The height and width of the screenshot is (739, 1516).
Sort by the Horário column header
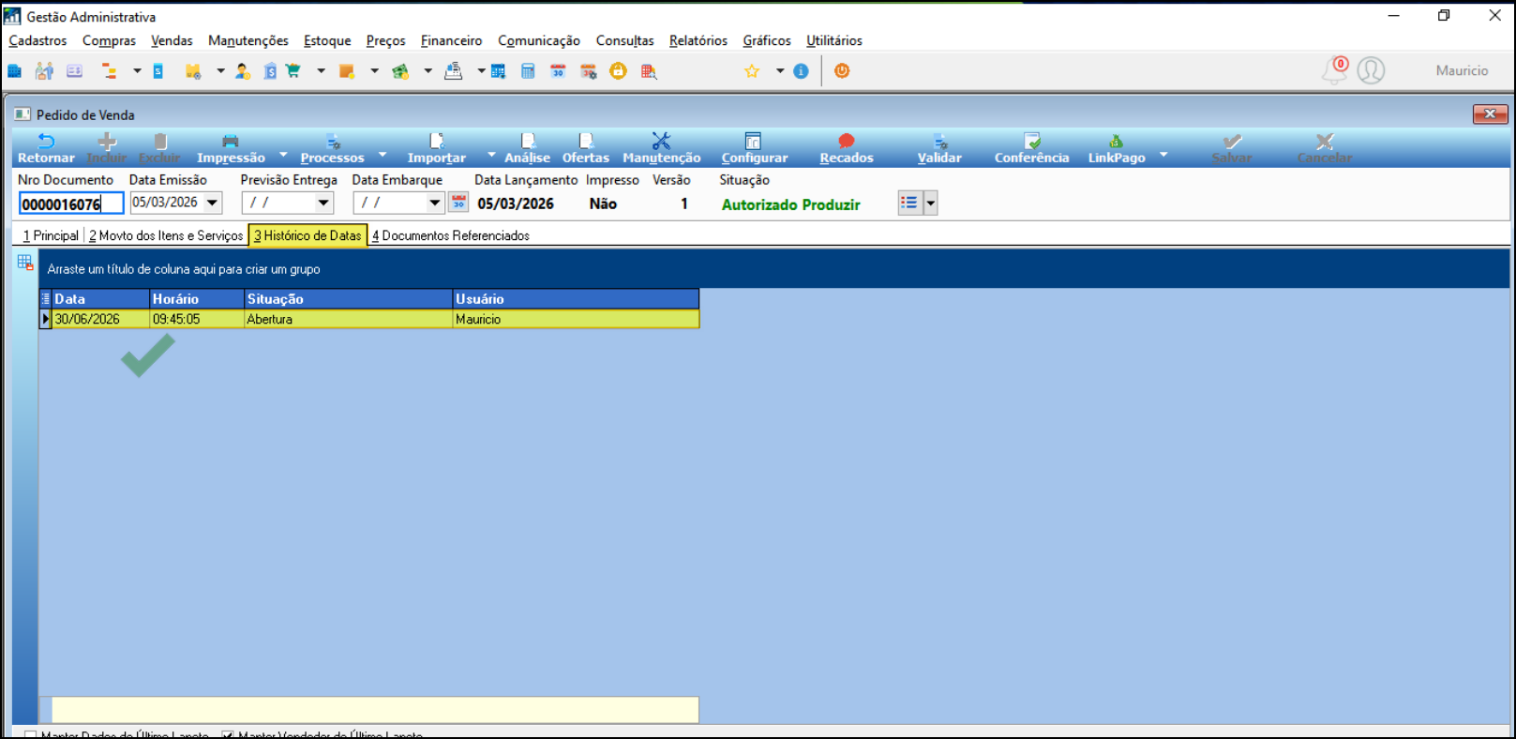tap(196, 299)
